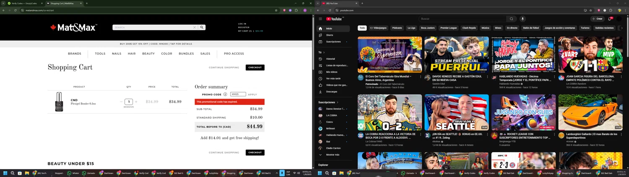The height and width of the screenshot is (177, 629).
Task: Click top CHECKOUT button
Action: (x=255, y=67)
